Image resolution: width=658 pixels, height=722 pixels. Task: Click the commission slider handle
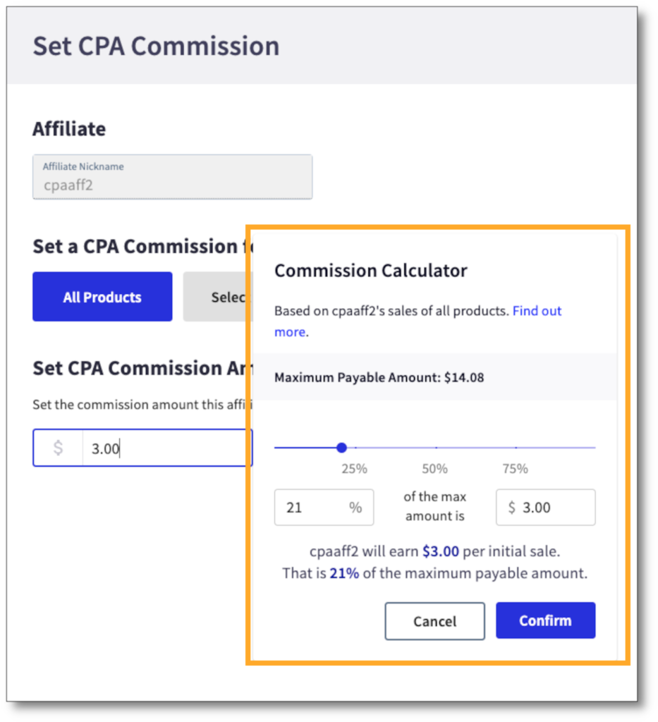click(342, 447)
